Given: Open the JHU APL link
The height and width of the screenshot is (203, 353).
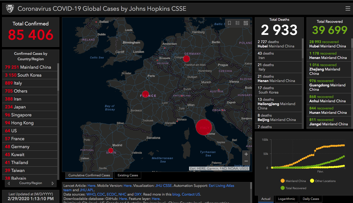Looking at the screenshot, I should [87, 190].
